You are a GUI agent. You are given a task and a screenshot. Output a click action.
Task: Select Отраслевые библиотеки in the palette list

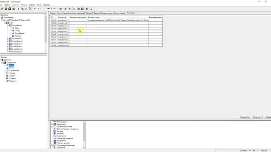click(66, 145)
